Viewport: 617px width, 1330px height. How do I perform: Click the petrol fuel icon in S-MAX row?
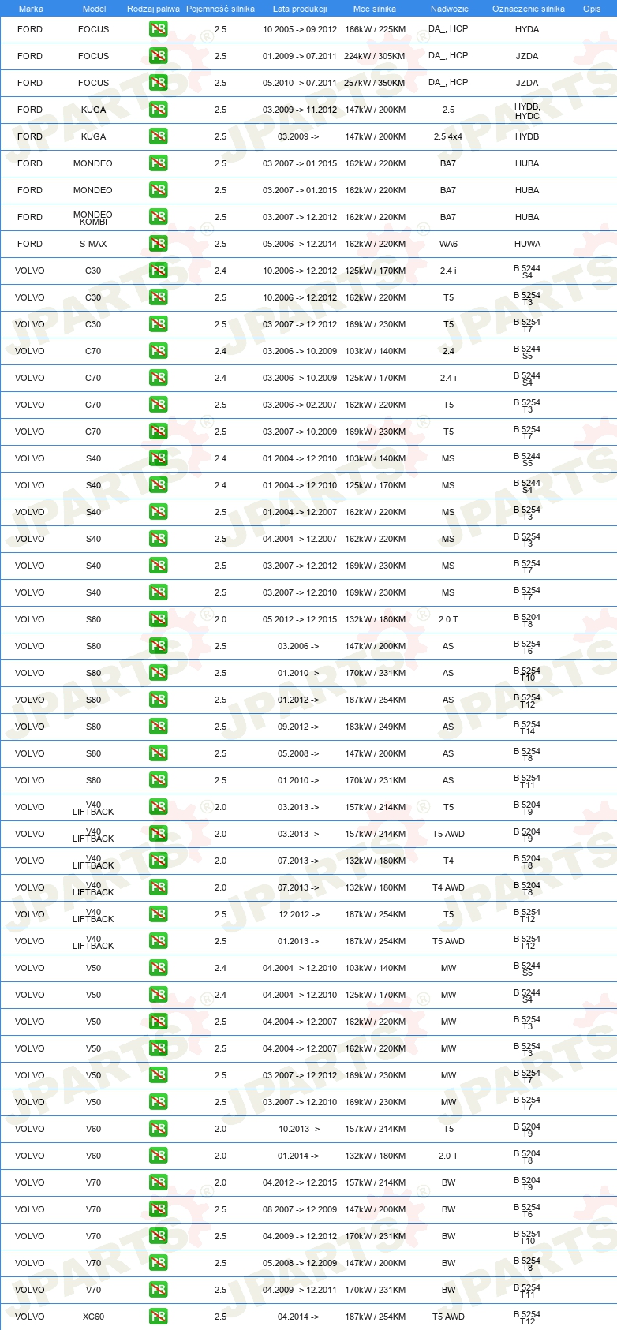[158, 244]
